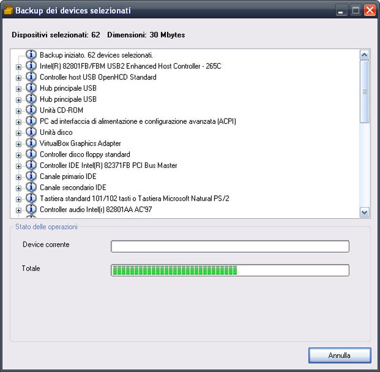
Task: Expand the VirtualBox Graphics Adapter node
Action: 18,144
